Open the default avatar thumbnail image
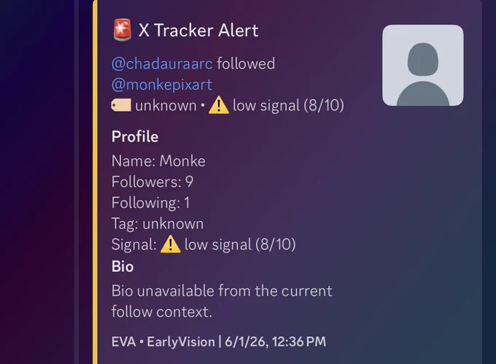This screenshot has width=496, height=364. point(423,65)
